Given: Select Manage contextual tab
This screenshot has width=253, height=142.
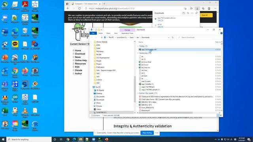Looking at the screenshot, I should click(127, 30).
